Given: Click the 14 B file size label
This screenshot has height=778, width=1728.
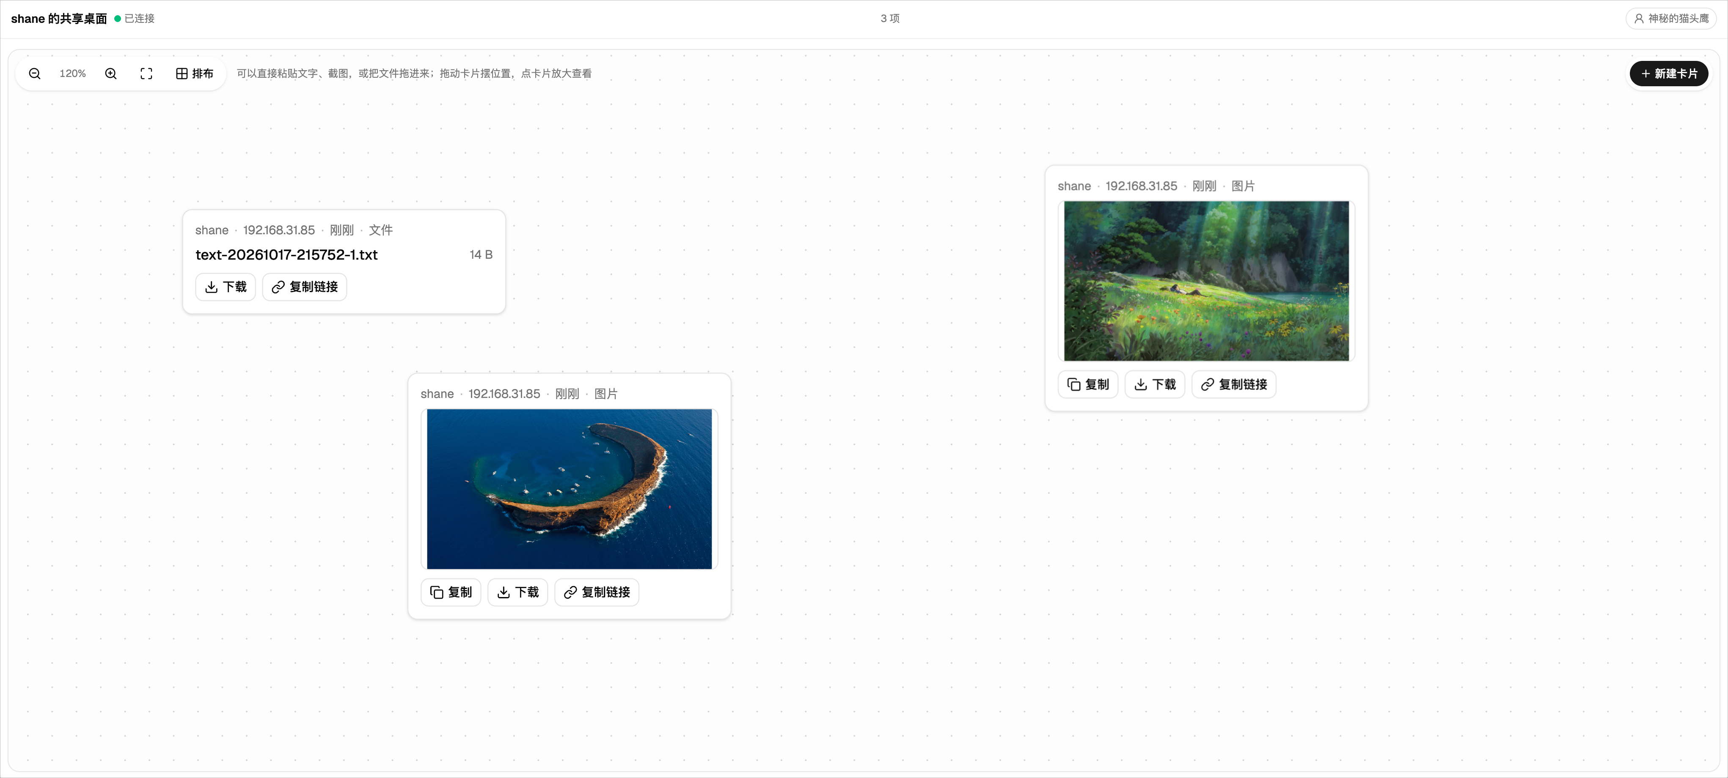Looking at the screenshot, I should click(481, 255).
